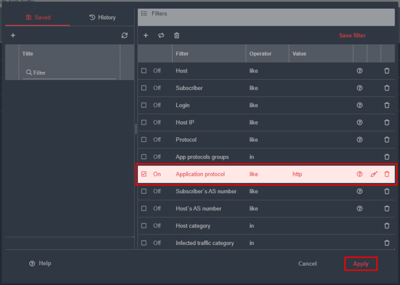This screenshot has width=400, height=285.
Task: Delete the Application protocol filter row
Action: point(387,174)
